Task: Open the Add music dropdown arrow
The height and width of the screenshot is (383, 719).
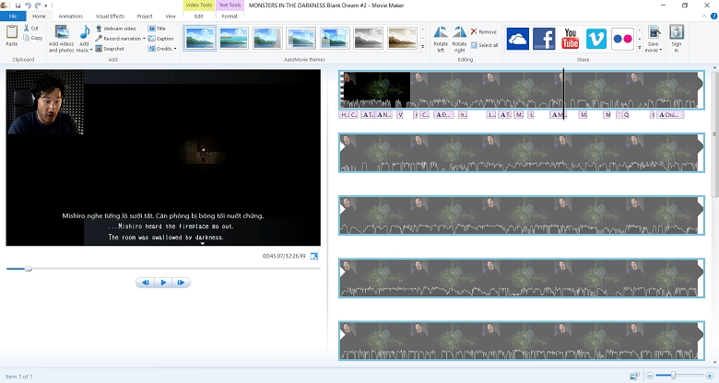Action: coord(91,50)
